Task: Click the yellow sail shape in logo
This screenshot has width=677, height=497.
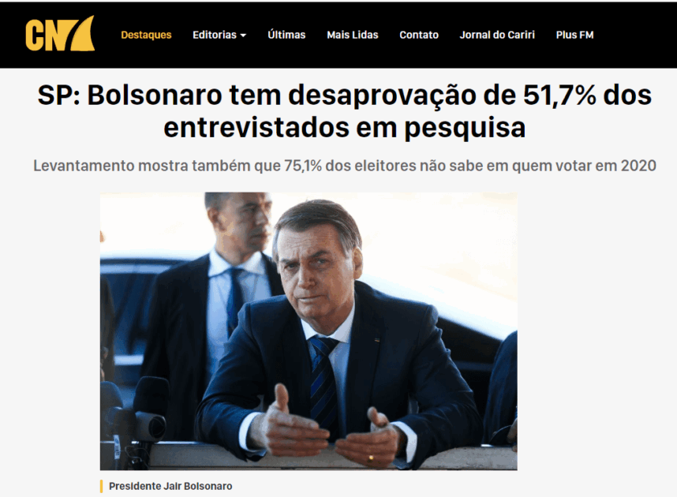Action: click(83, 34)
